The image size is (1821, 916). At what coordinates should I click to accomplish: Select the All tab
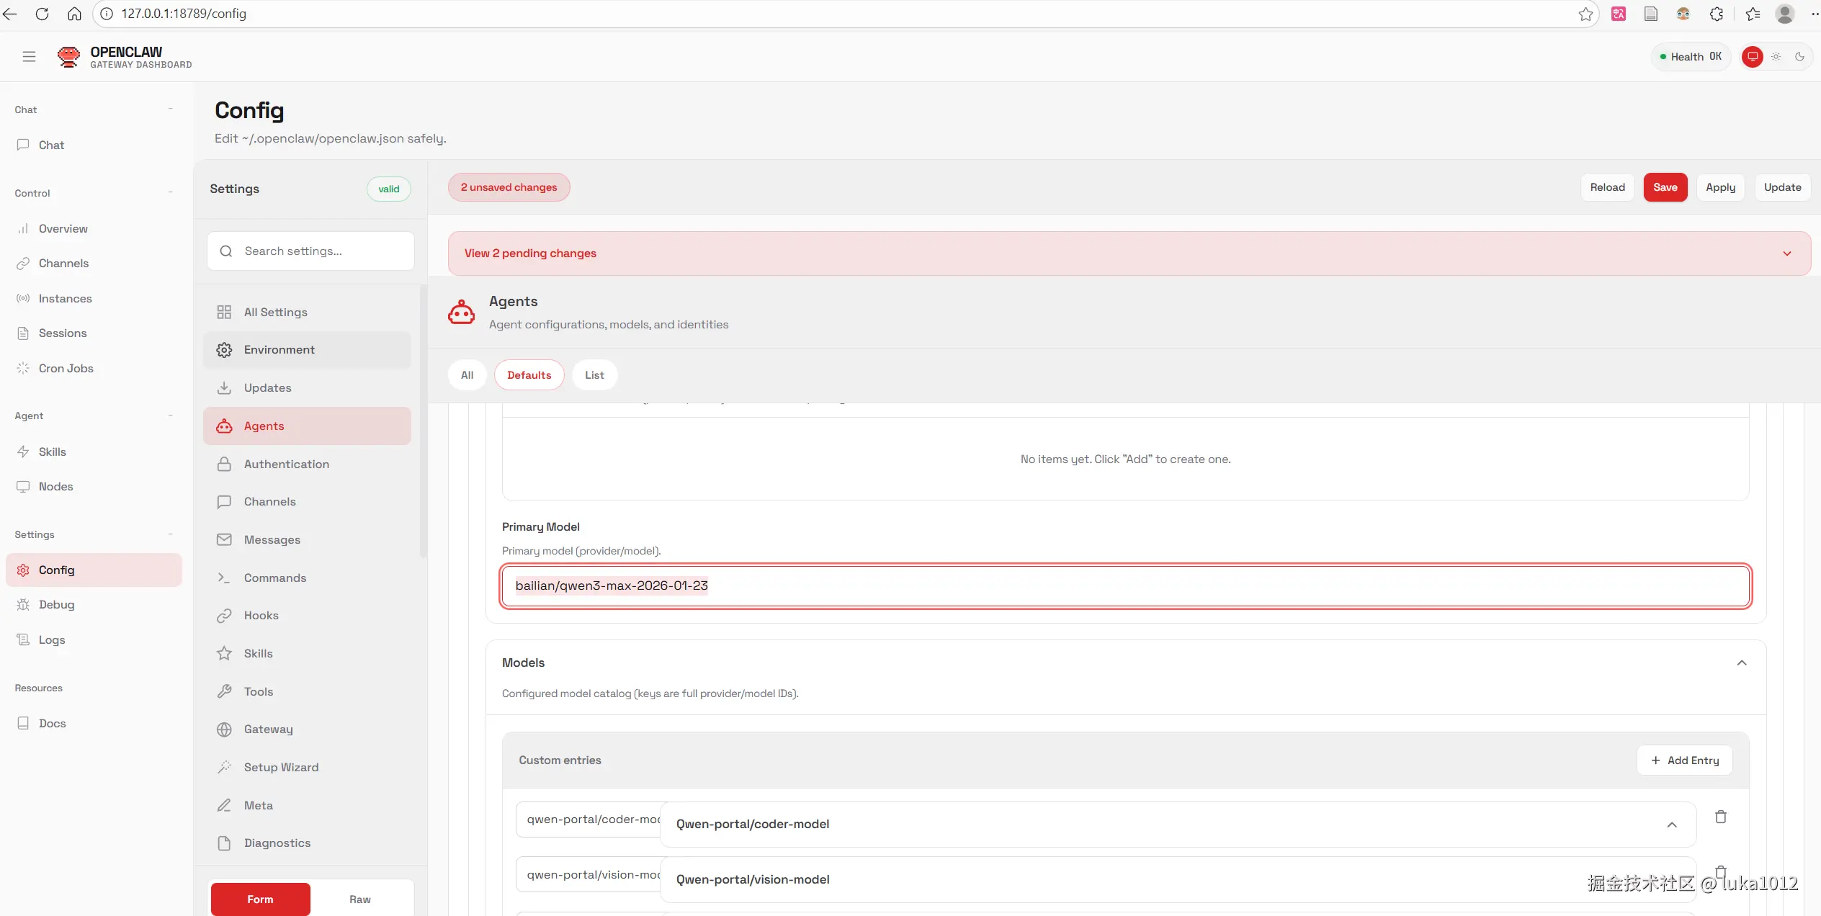(467, 375)
